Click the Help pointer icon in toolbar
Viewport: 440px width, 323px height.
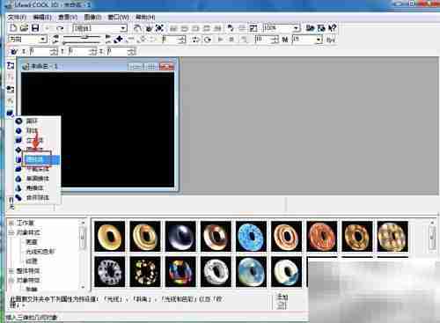[333, 28]
